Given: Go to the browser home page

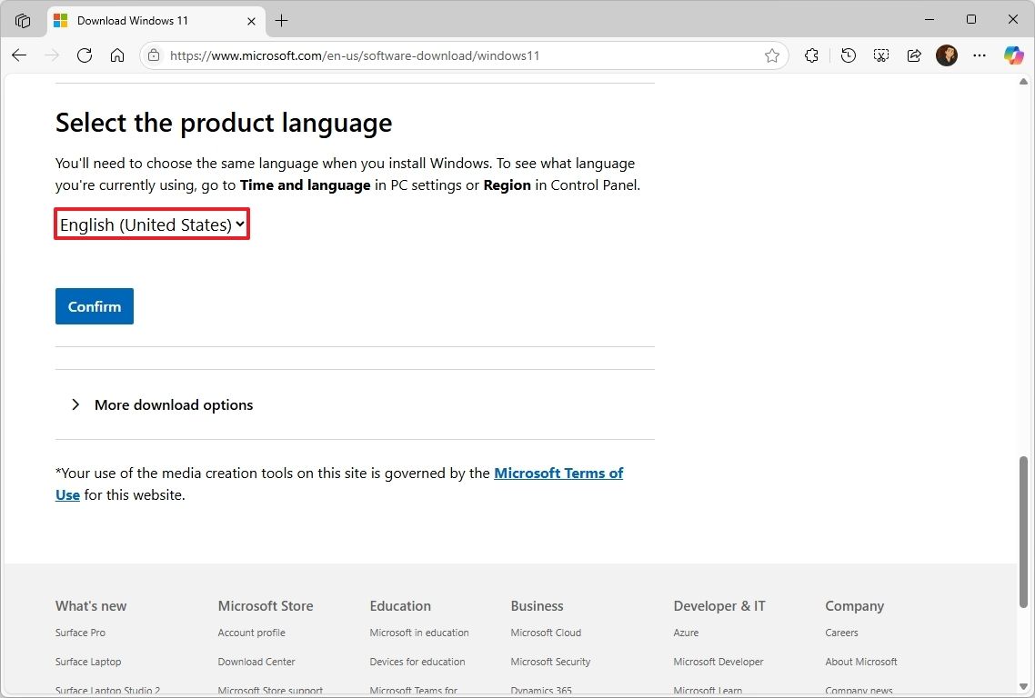Looking at the screenshot, I should tap(117, 55).
